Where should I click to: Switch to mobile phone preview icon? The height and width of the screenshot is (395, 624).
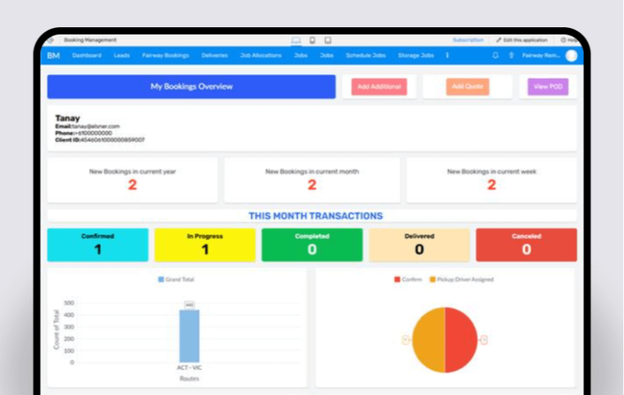pyautogui.click(x=312, y=40)
